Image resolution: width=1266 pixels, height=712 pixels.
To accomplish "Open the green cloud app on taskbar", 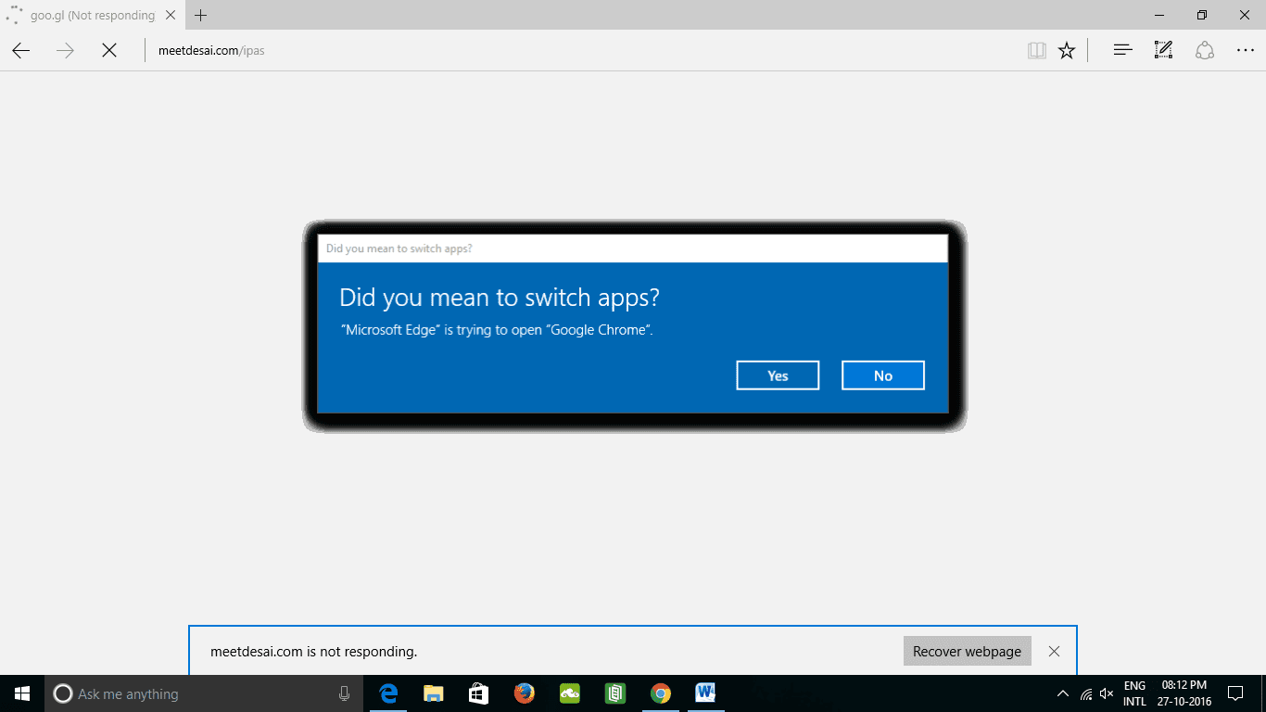I will point(569,693).
